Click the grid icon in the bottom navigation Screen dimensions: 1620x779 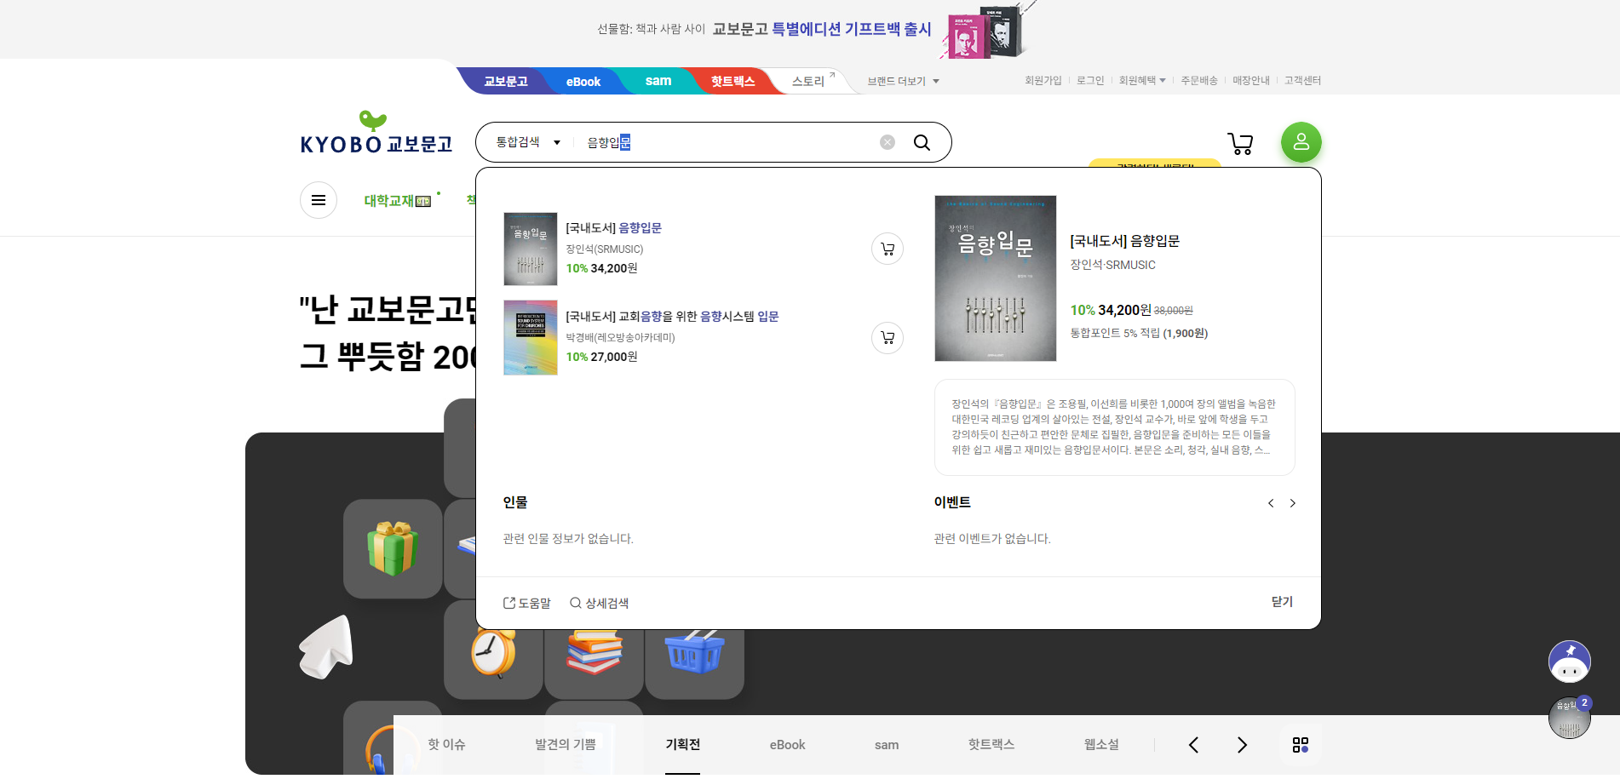[x=1301, y=745]
